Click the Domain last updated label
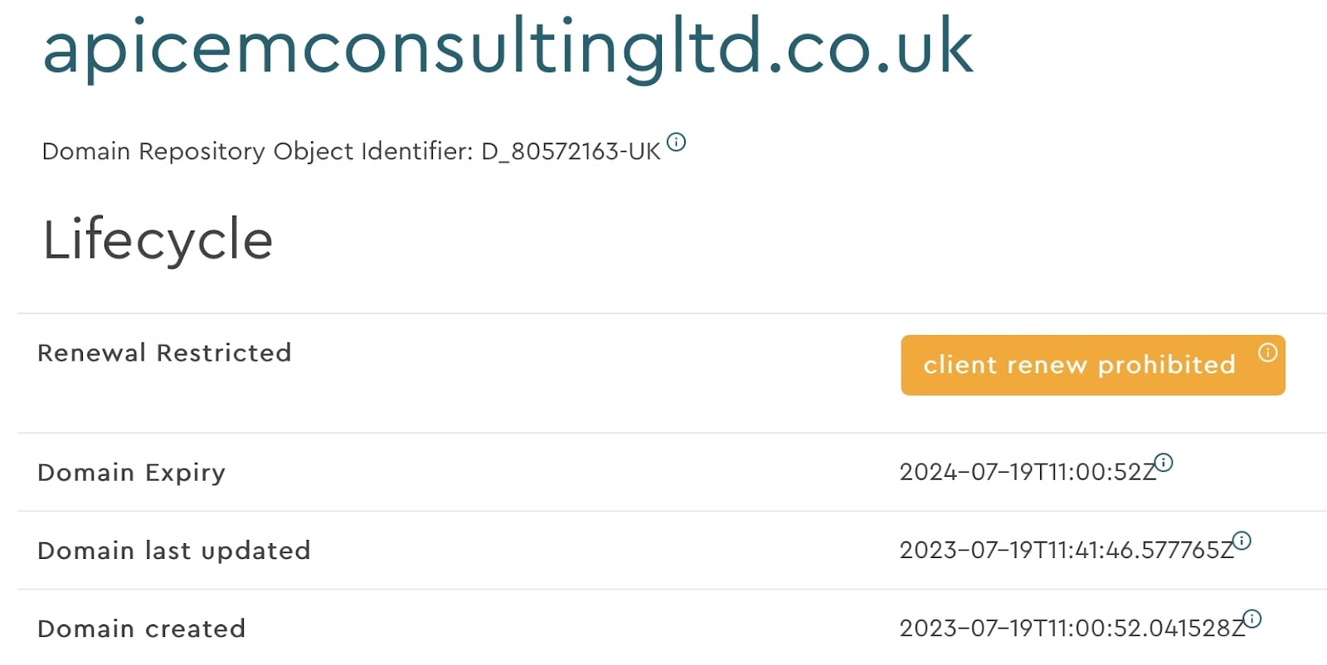Viewport: 1327px width, 665px height. click(x=174, y=551)
